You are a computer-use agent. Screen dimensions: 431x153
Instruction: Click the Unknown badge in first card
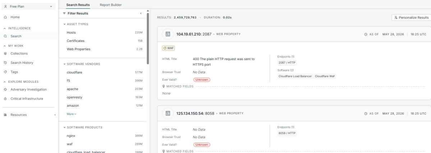click(x=202, y=80)
